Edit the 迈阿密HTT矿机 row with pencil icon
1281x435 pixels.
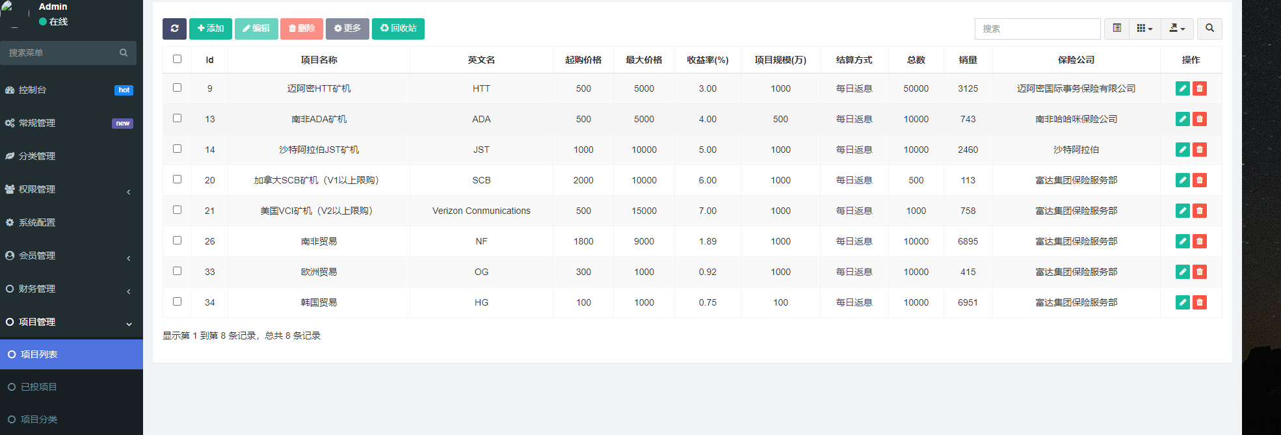pyautogui.click(x=1182, y=88)
